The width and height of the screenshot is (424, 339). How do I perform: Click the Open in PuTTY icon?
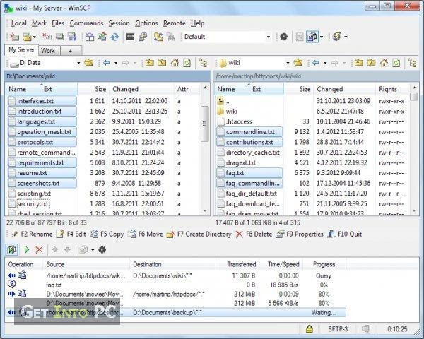[x=143, y=37]
